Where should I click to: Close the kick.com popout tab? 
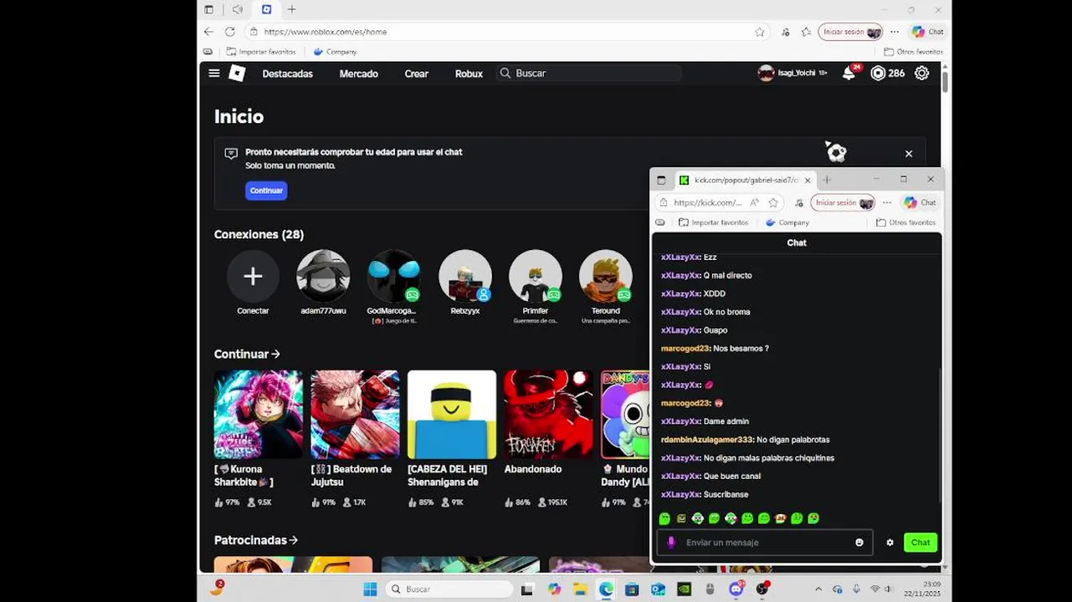click(x=808, y=180)
